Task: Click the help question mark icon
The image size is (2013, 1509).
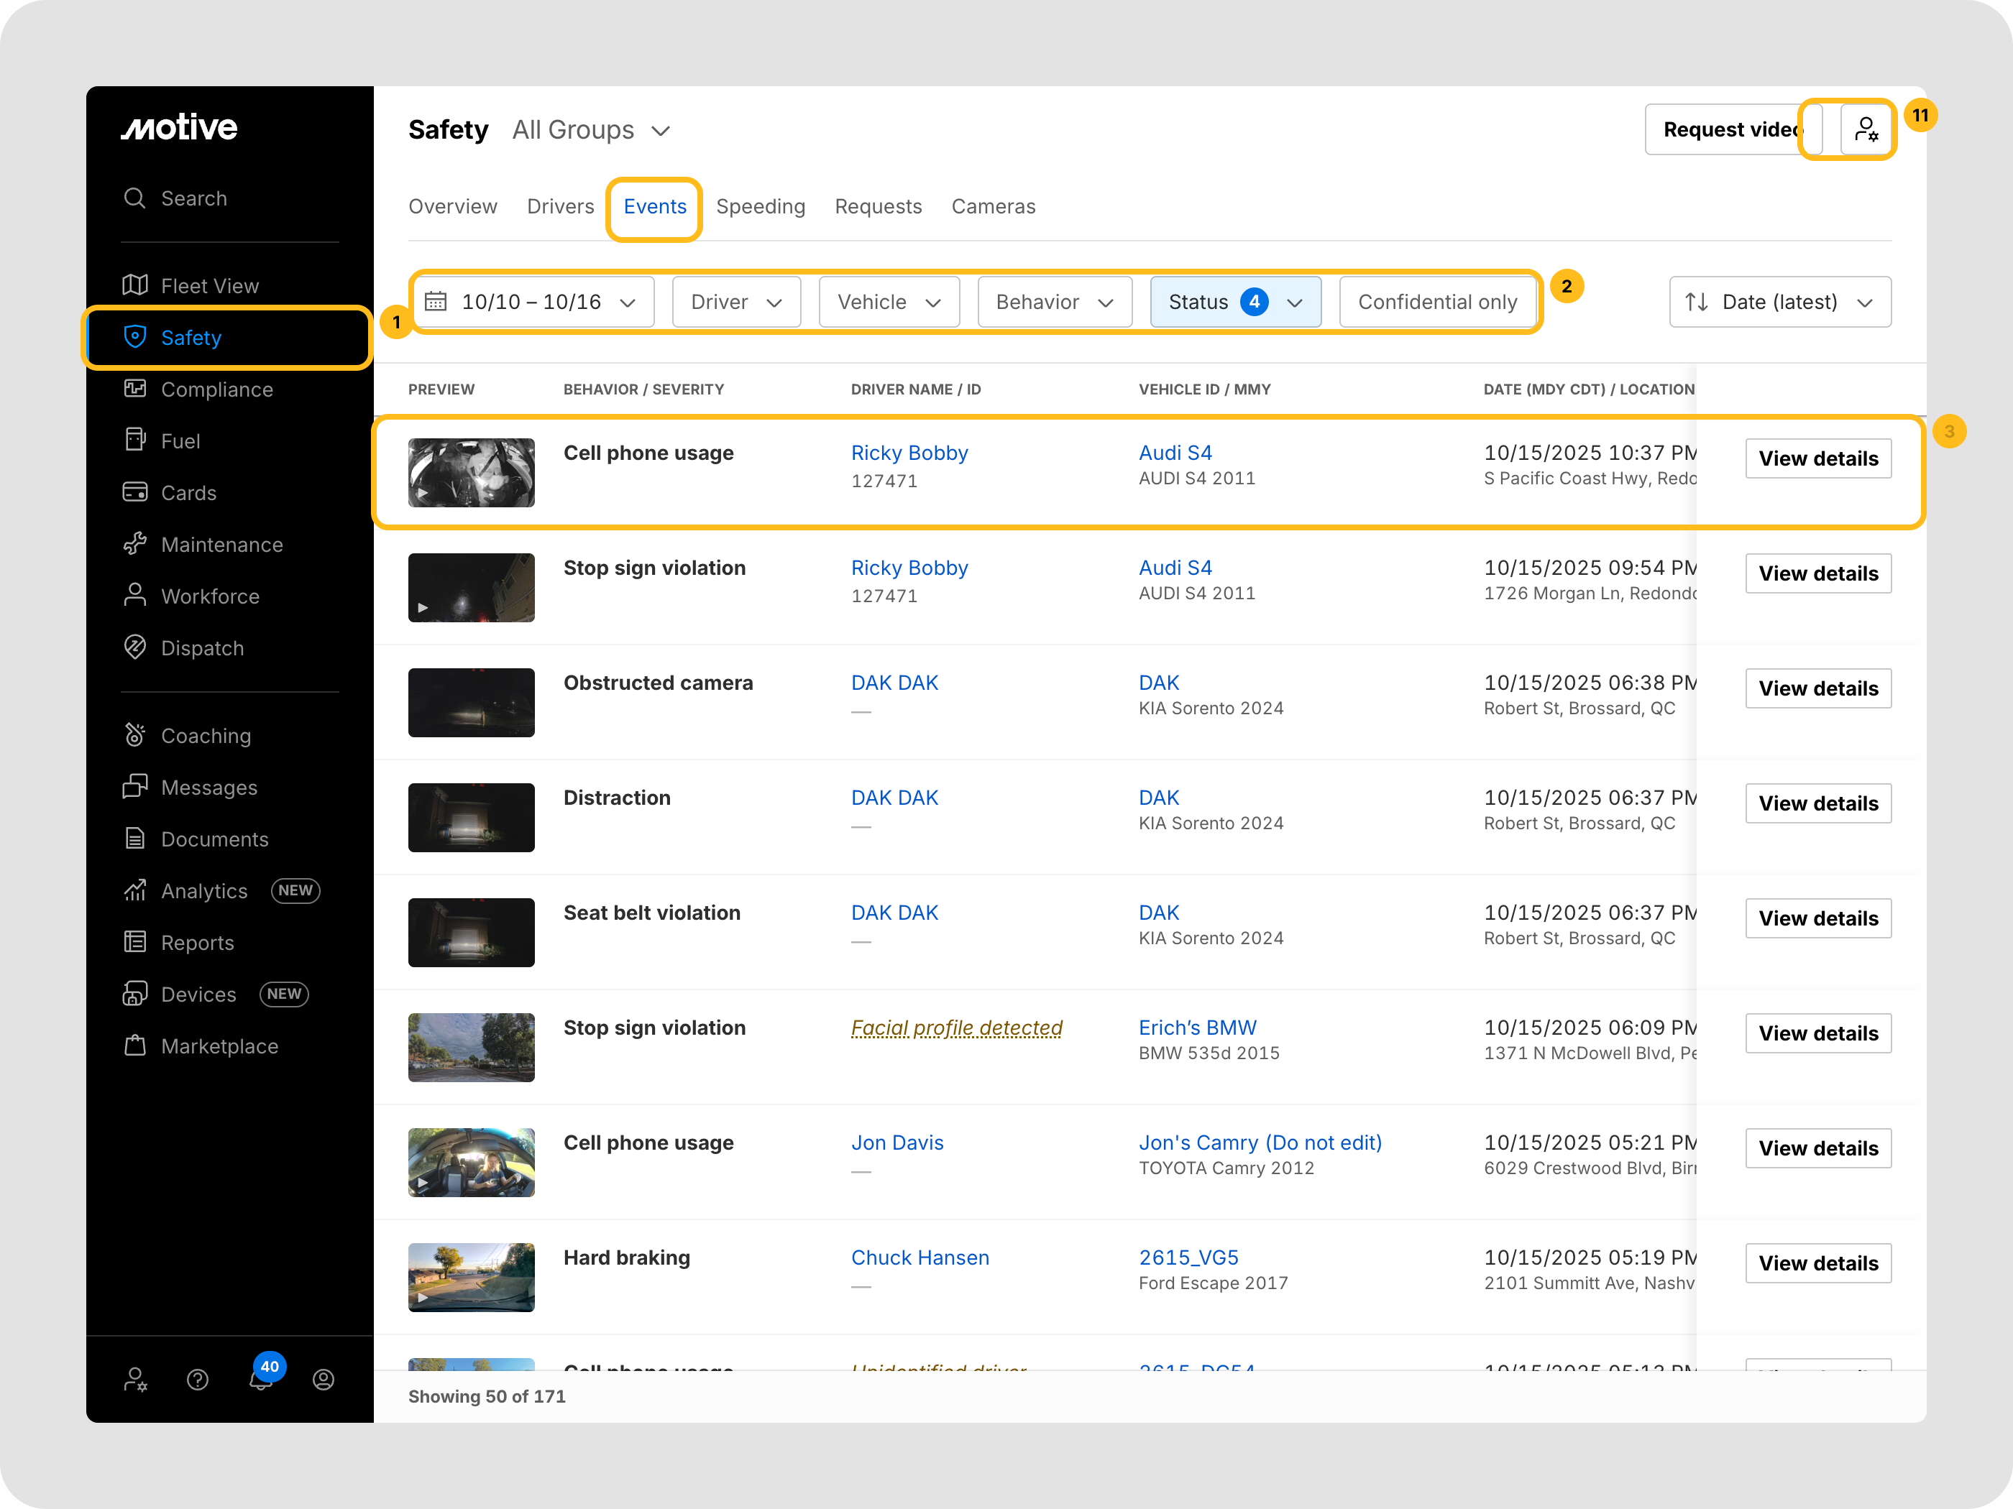Action: coord(198,1380)
